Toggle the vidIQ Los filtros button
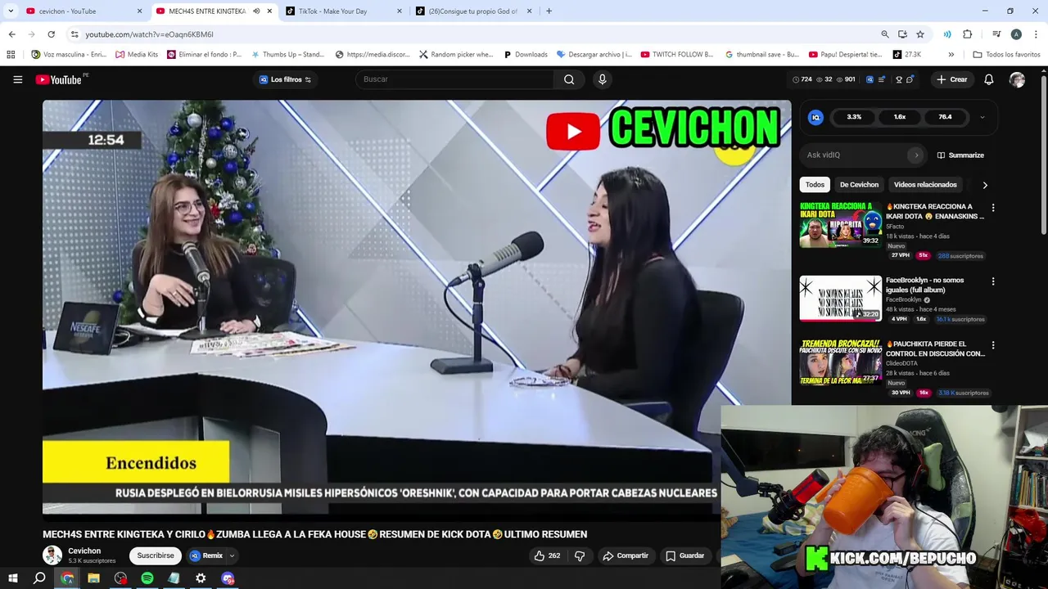The image size is (1048, 589). pos(285,79)
